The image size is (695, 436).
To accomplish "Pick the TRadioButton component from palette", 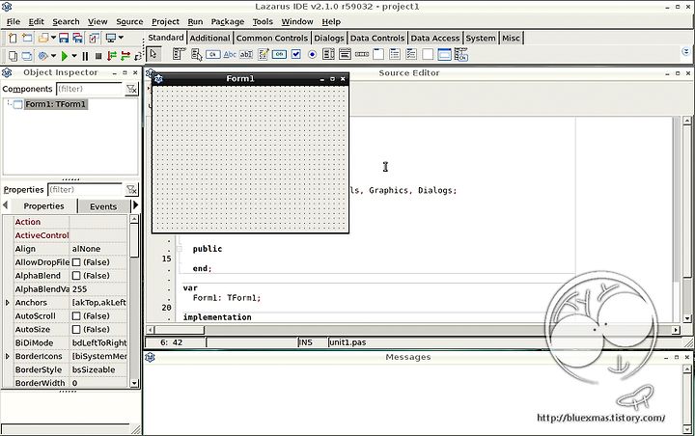I will [313, 54].
